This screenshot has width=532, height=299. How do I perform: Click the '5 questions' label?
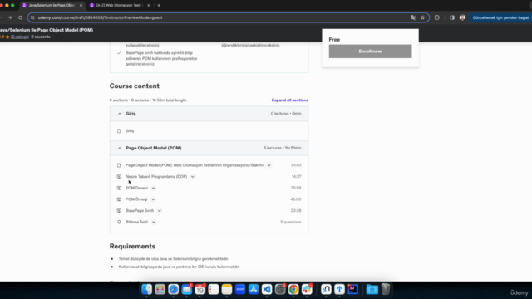pyautogui.click(x=291, y=222)
